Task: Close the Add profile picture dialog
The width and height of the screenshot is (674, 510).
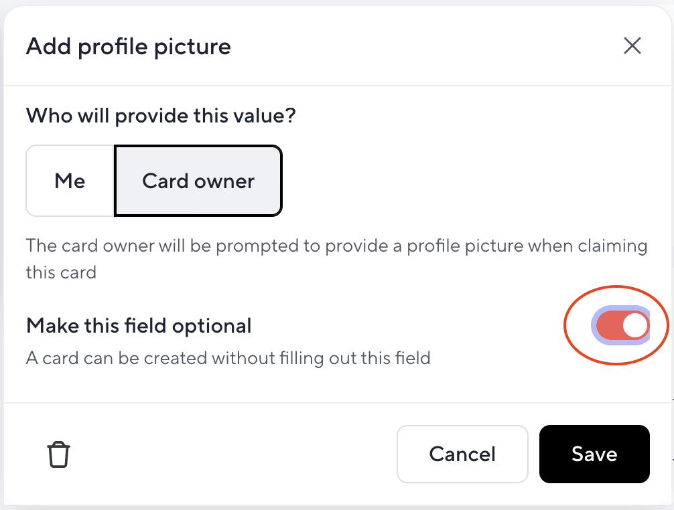Action: pos(632,46)
